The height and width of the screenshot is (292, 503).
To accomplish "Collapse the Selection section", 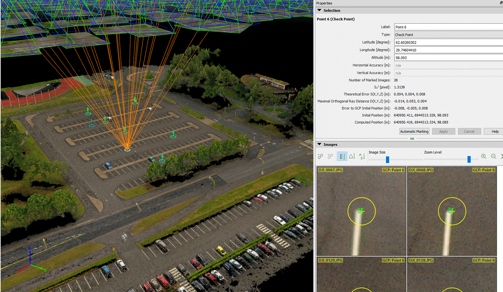I will [319, 10].
